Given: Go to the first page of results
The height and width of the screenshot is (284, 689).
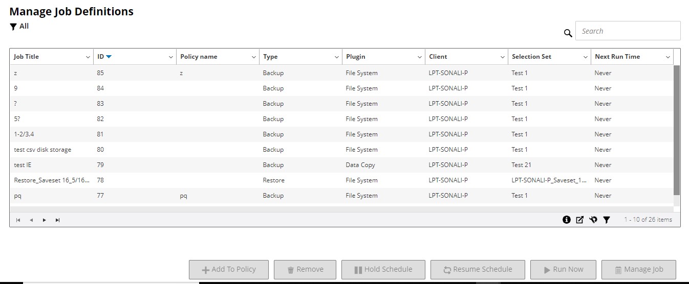Looking at the screenshot, I should click(18, 220).
